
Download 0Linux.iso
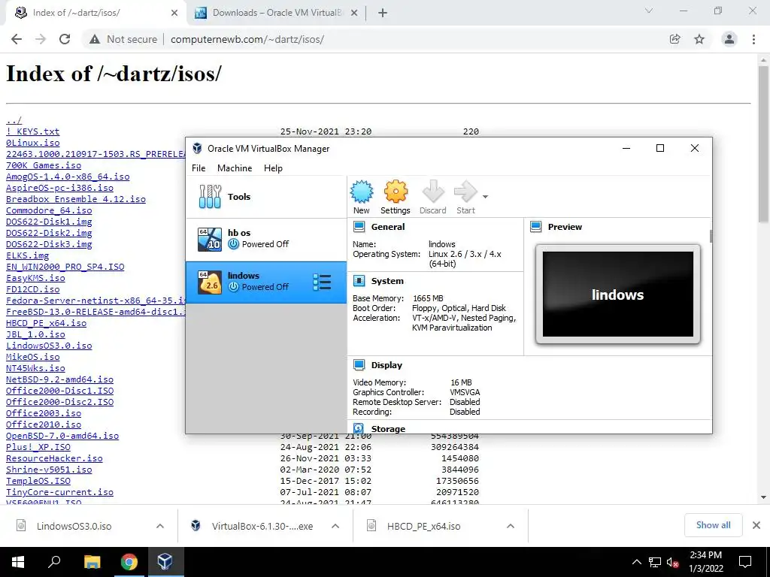click(x=32, y=143)
